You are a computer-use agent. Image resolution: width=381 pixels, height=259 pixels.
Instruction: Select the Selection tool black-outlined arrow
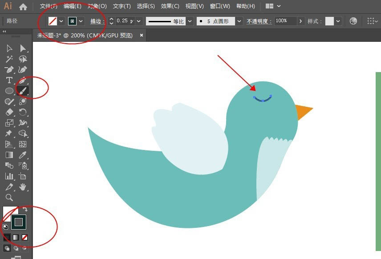point(9,49)
